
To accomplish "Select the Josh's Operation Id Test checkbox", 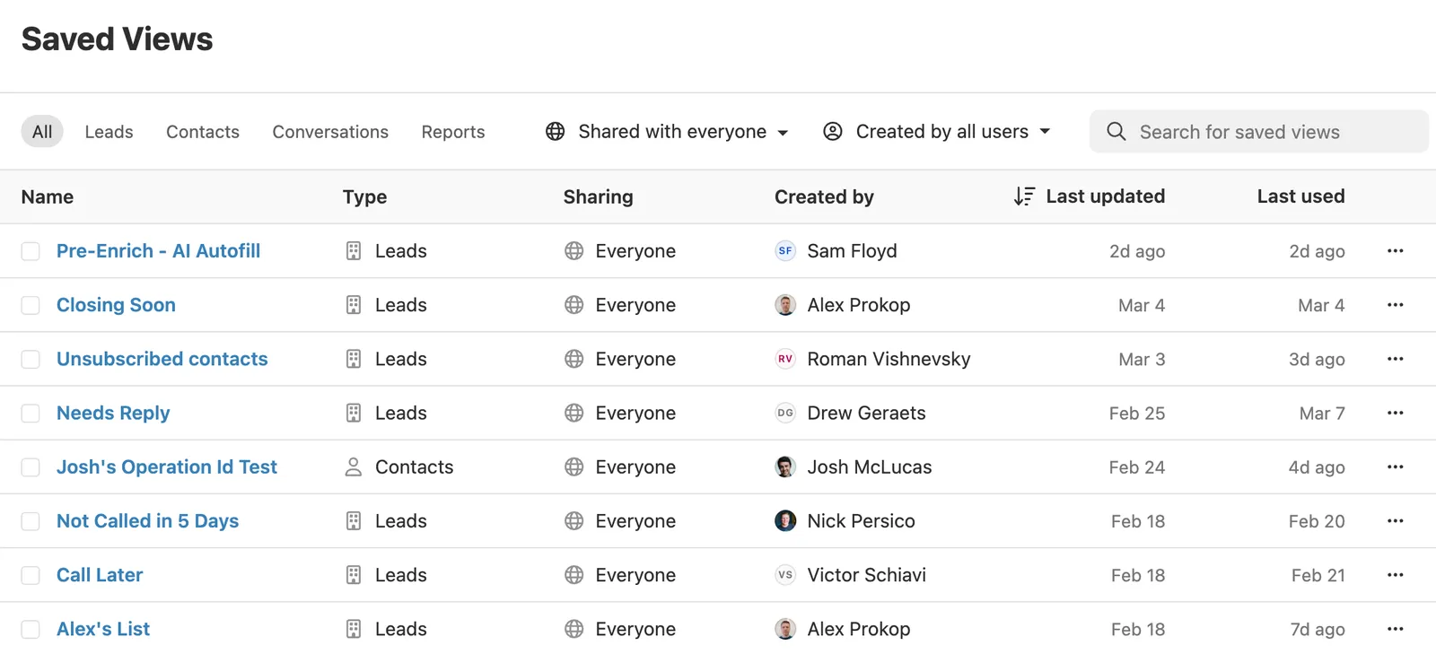I will click(x=31, y=467).
